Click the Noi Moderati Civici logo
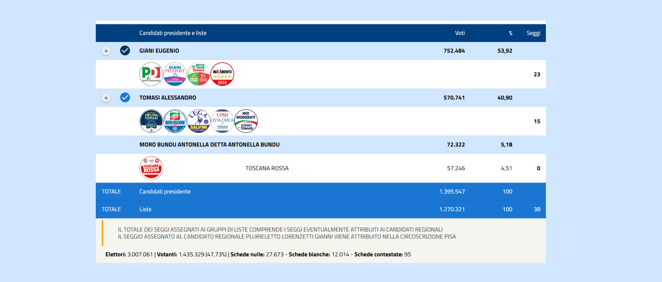This screenshot has height=282, width=662. click(246, 121)
